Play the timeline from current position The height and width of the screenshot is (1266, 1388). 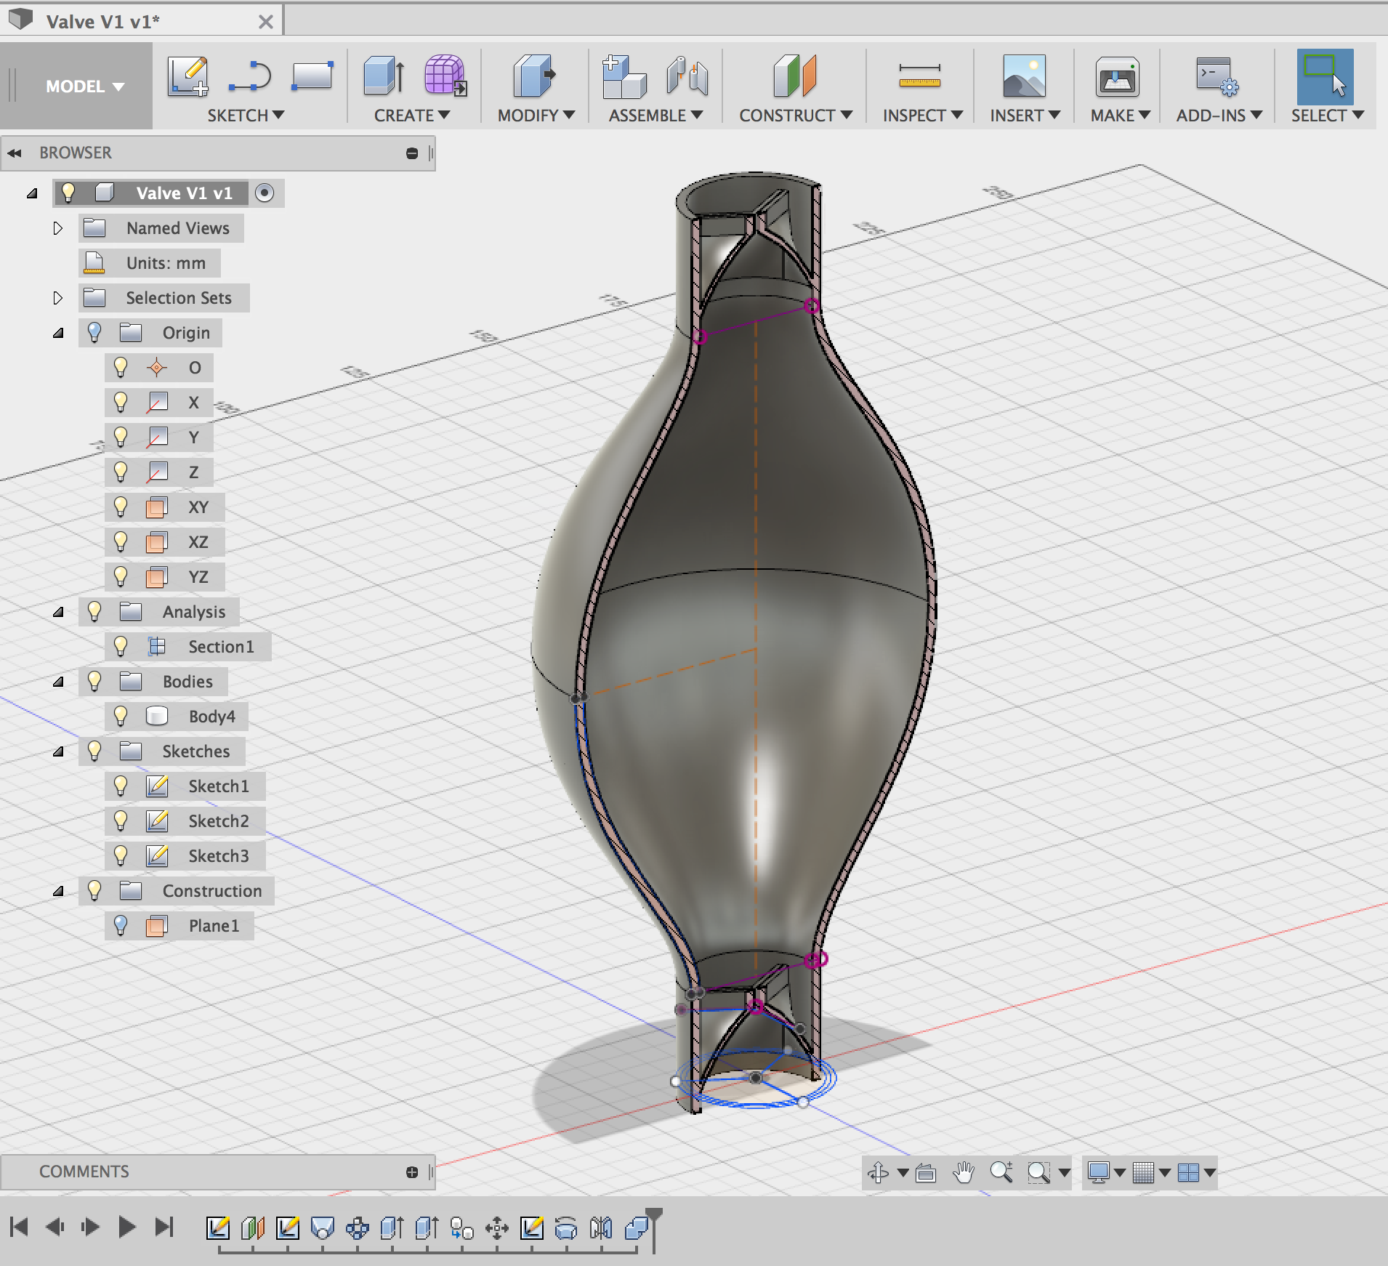126,1227
